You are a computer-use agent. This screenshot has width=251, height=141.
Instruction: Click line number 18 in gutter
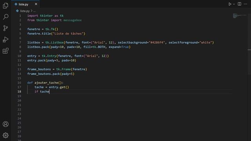pos(19,92)
